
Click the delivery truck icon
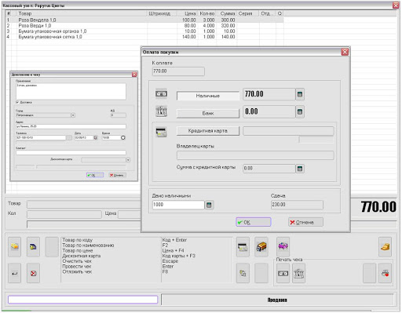pyautogui.click(x=261, y=246)
